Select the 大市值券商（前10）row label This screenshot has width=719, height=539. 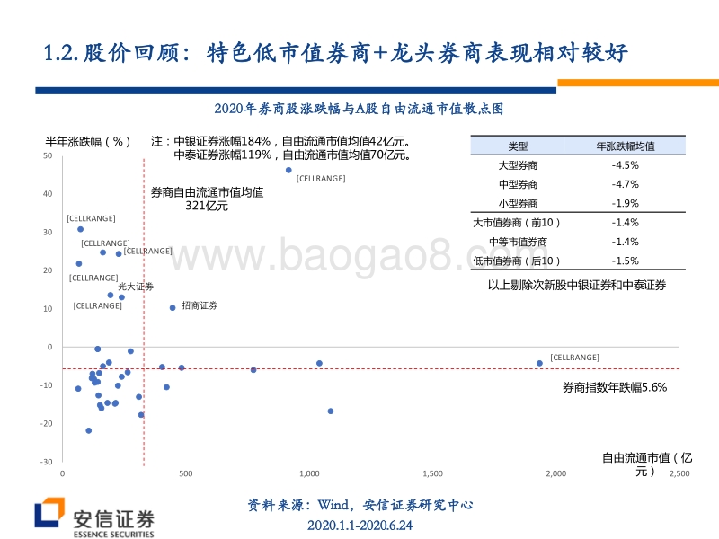tap(517, 223)
